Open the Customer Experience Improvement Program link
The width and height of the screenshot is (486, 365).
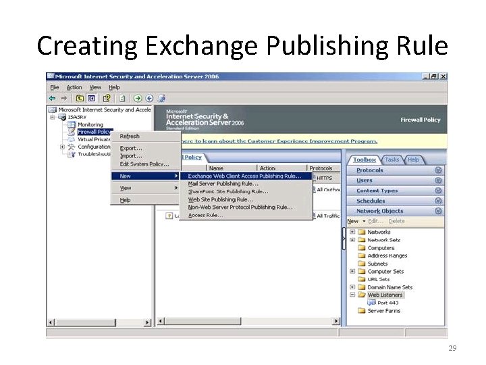click(x=279, y=141)
